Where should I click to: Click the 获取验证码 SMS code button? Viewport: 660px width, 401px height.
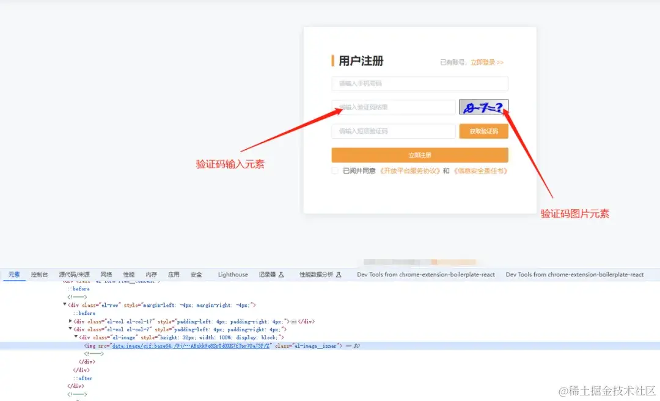[x=483, y=131]
